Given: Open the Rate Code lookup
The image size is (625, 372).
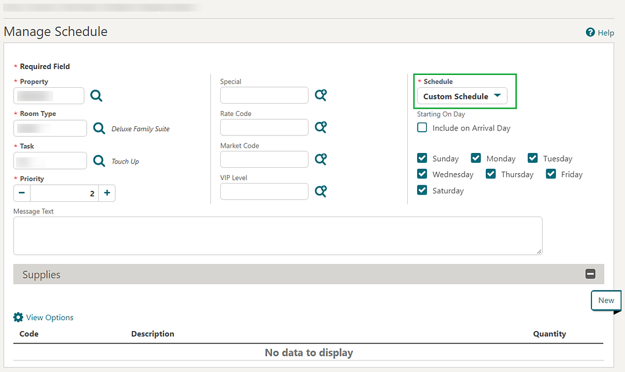Looking at the screenshot, I should tap(321, 127).
